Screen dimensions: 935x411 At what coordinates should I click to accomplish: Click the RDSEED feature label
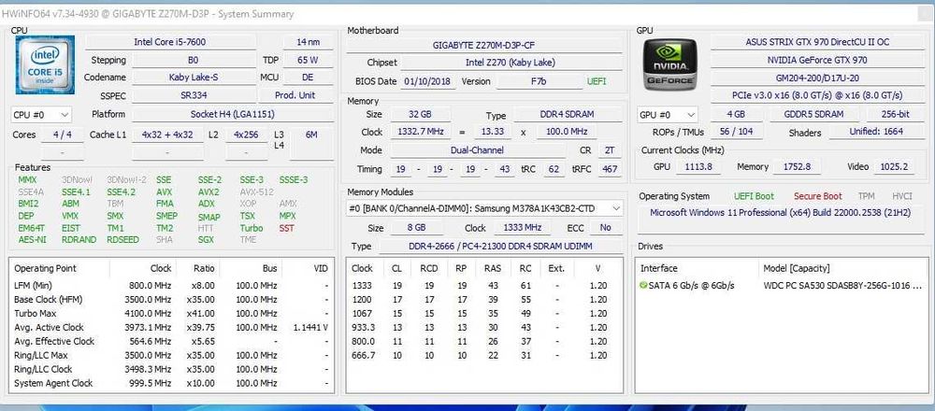122,240
